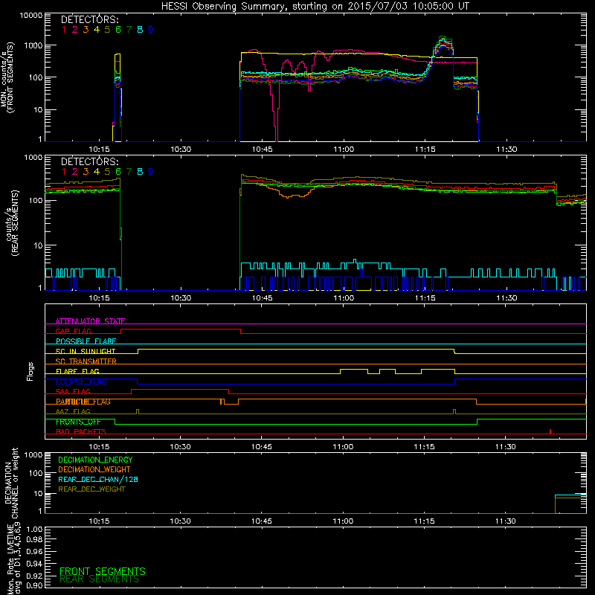Click the FRONT SEGMENTS livetime legend label
Image resolution: width=595 pixels, height=595 pixels.
[x=103, y=571]
